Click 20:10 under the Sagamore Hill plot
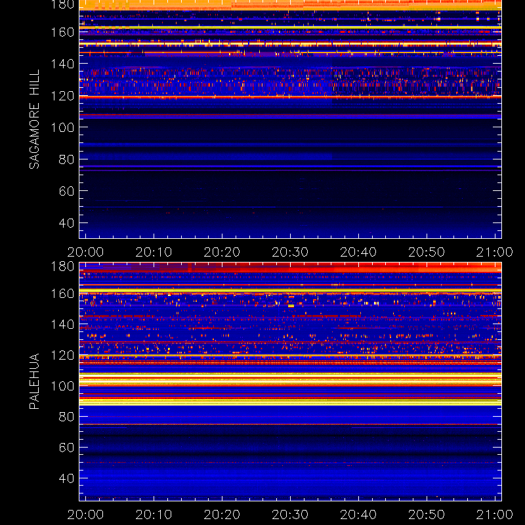525x525 pixels. pos(154,252)
